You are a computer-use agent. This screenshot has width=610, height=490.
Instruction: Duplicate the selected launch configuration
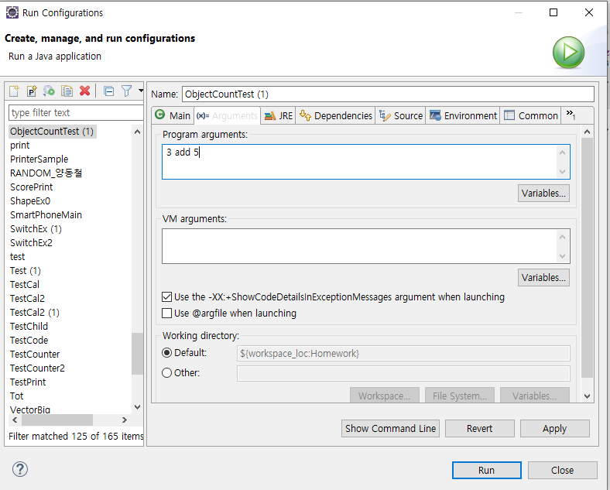pyautogui.click(x=67, y=91)
